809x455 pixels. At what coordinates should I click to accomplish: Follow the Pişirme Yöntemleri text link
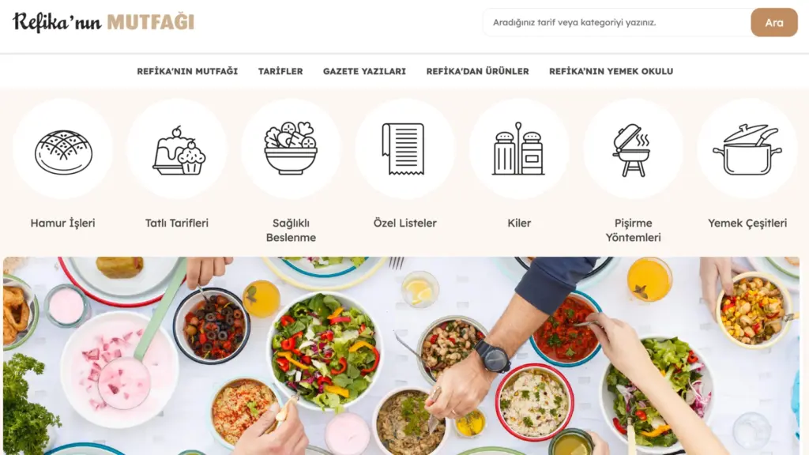[x=633, y=230]
